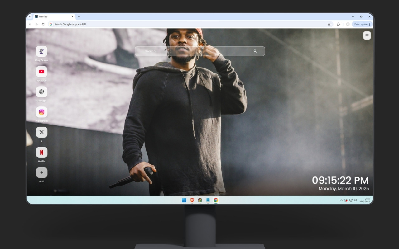Open the YouTube shortcut
This screenshot has height=249, width=399.
pos(41,72)
